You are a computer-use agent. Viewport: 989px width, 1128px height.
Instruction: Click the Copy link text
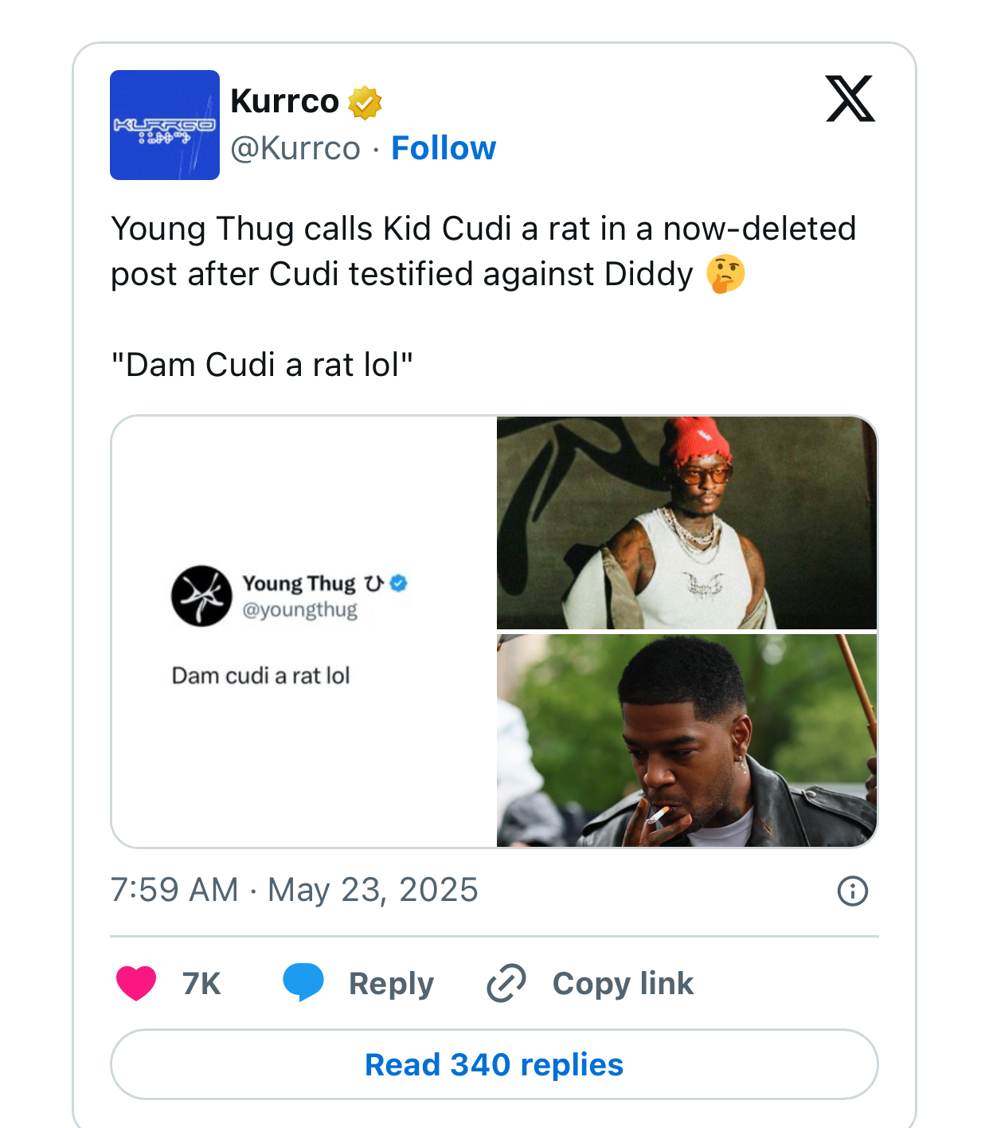(623, 984)
